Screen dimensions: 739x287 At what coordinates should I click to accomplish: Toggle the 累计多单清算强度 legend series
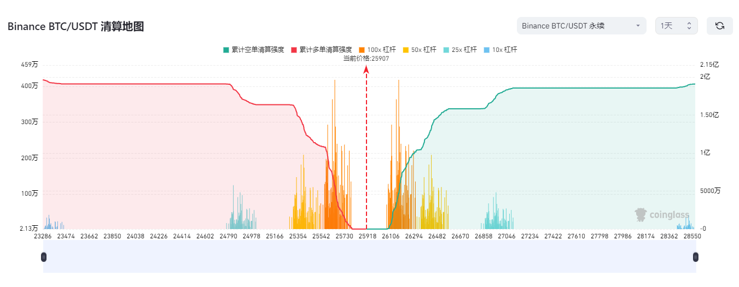(321, 50)
